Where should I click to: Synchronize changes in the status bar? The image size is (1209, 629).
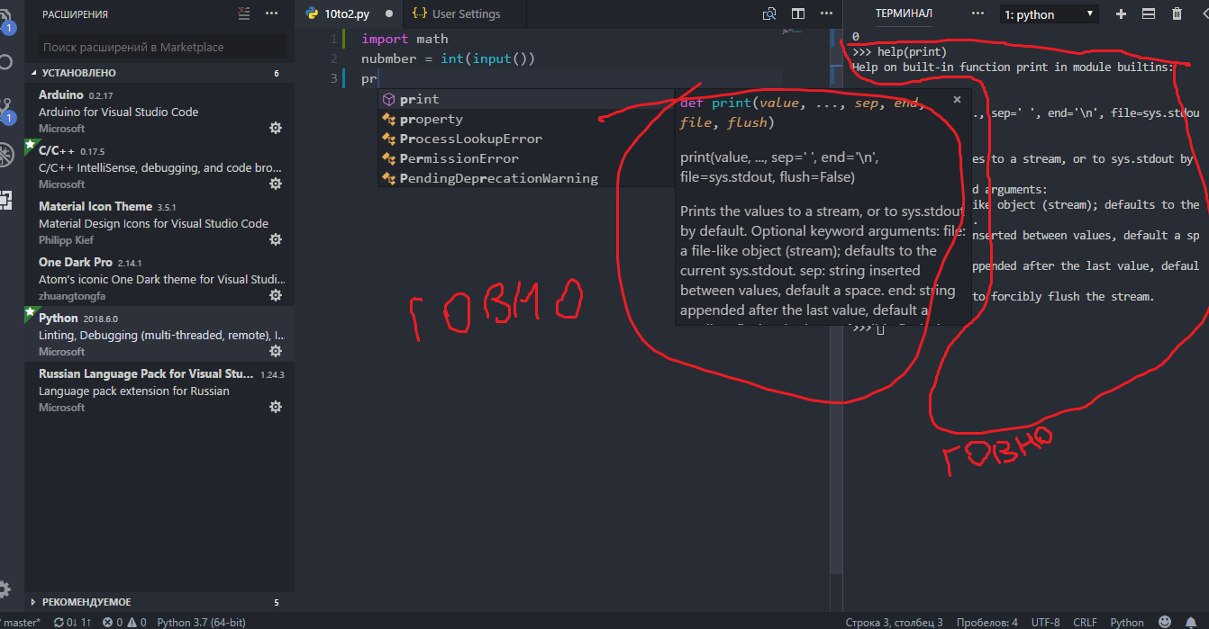point(73,622)
